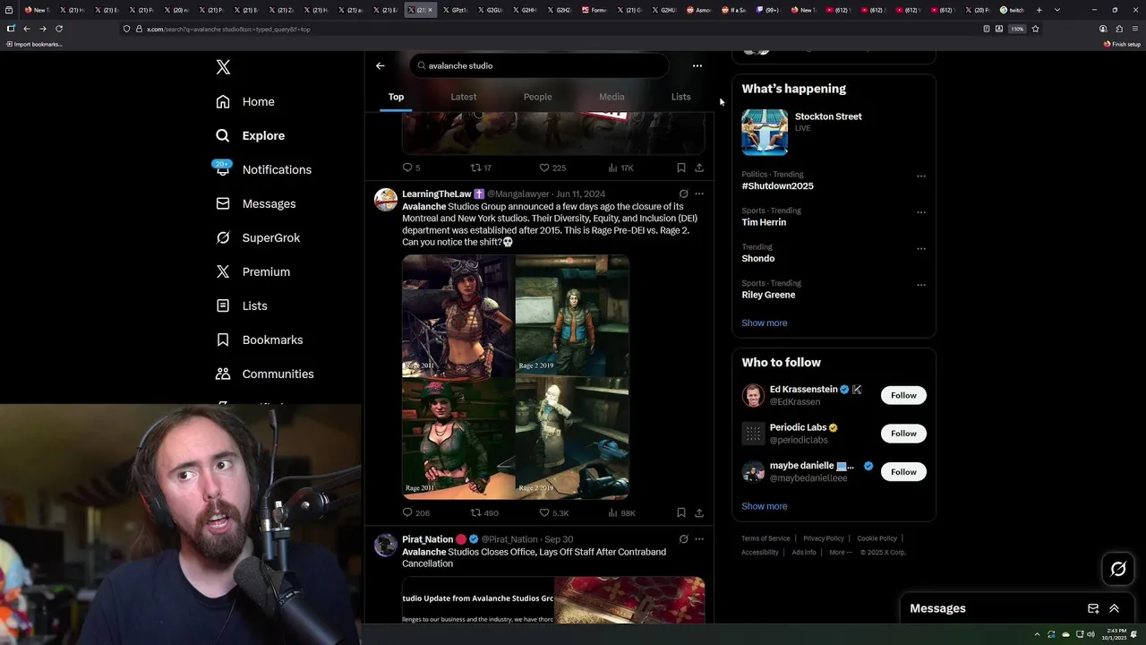Follow Periodic Labs

(x=903, y=434)
